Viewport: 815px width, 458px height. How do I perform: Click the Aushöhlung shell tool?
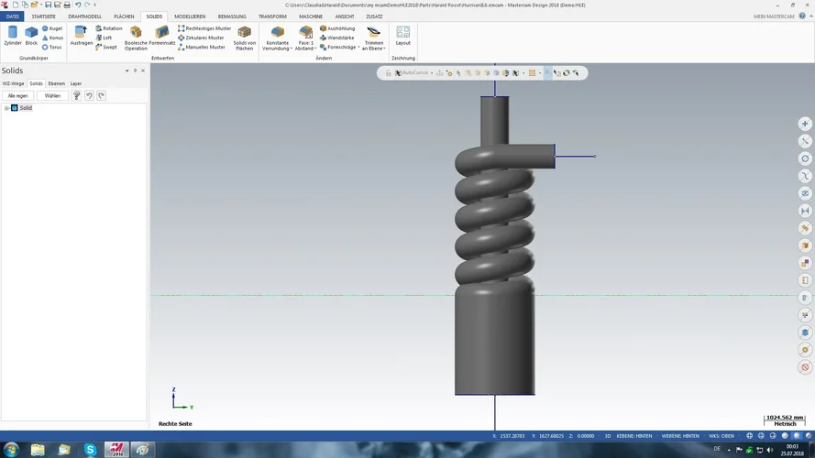(x=337, y=28)
